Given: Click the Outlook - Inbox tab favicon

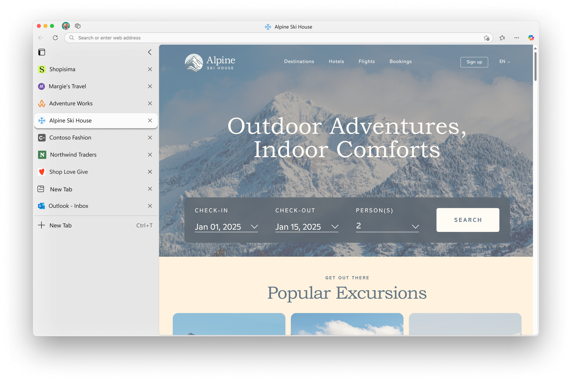Looking at the screenshot, I should [41, 206].
